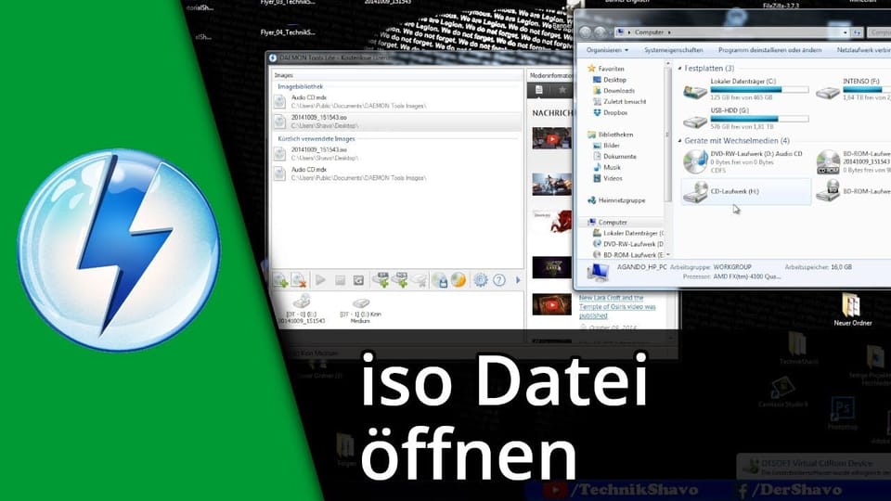Select DVD-RW-Laufwerk (D:) Audio CD

[745, 161]
